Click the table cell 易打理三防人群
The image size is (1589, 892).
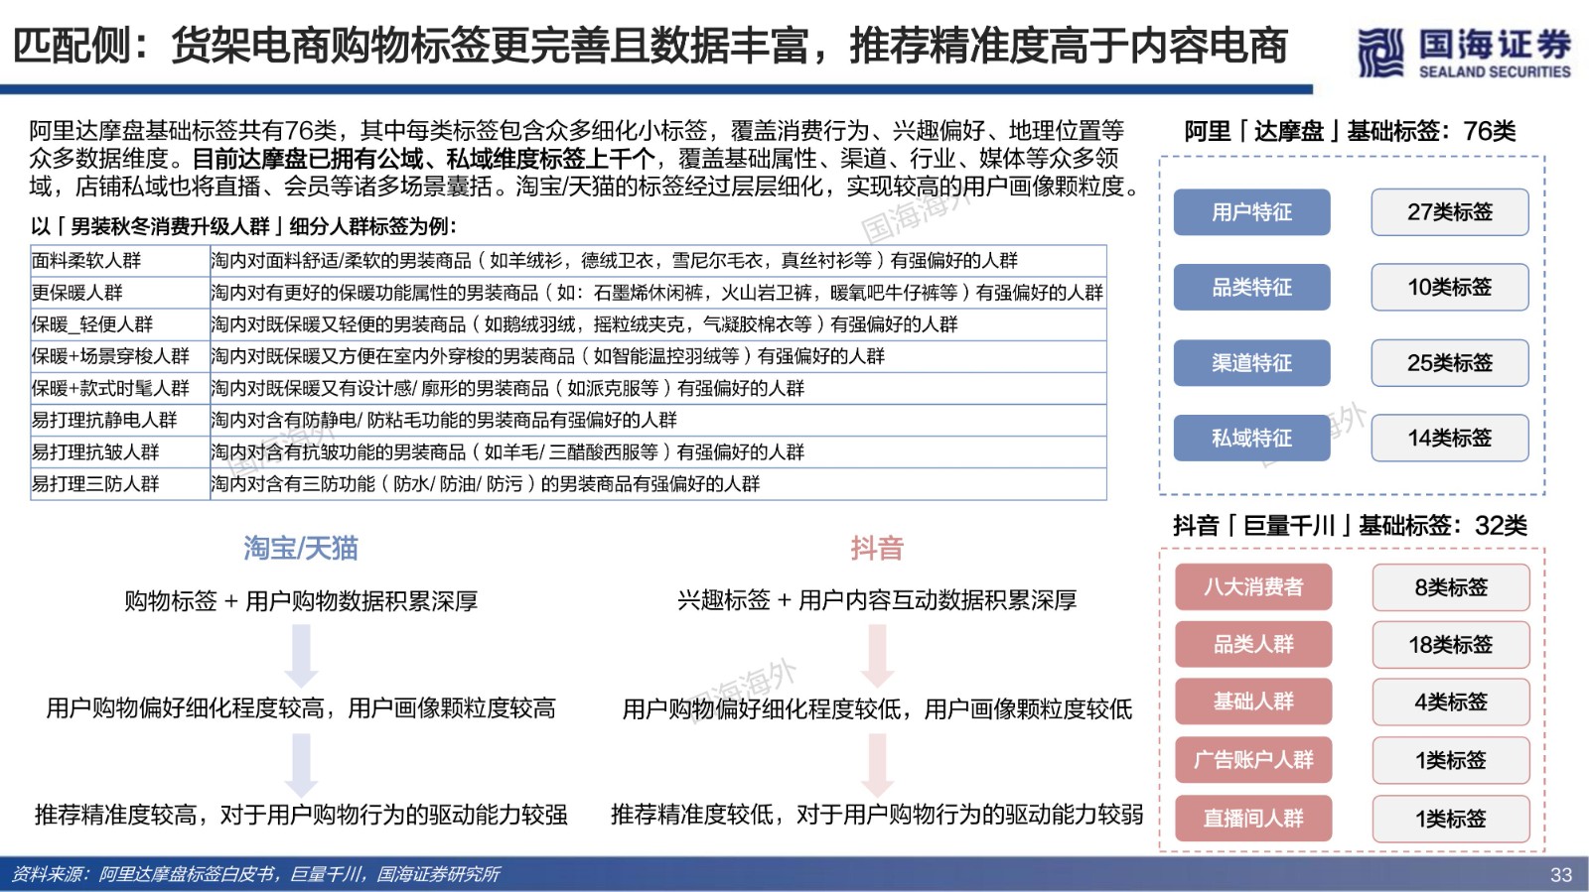(x=120, y=483)
